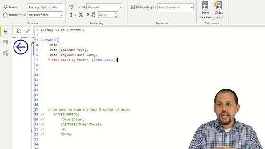
Task: Increase decimal places with up arrow
Action: coord(116,13)
